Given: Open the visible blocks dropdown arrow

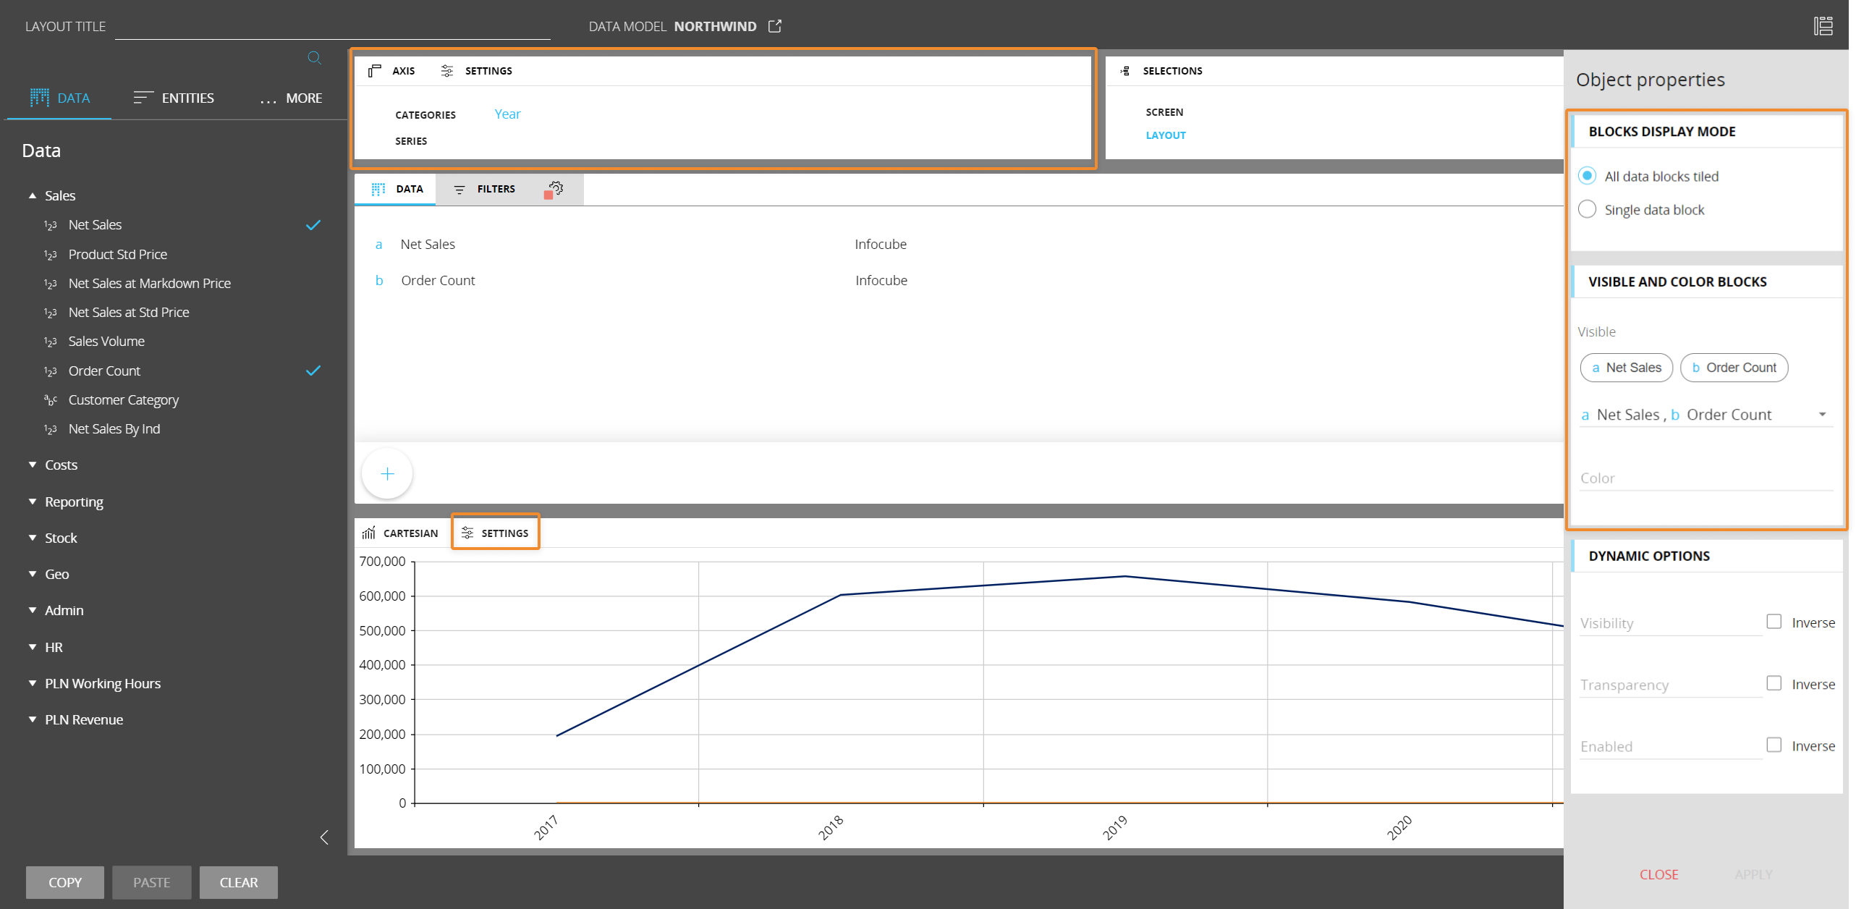Looking at the screenshot, I should pos(1822,415).
